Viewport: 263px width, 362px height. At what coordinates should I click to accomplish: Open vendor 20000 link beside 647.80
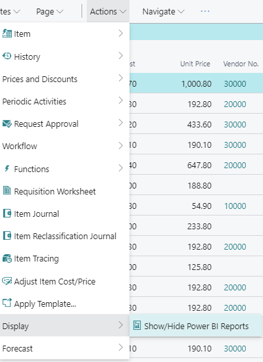click(235, 166)
